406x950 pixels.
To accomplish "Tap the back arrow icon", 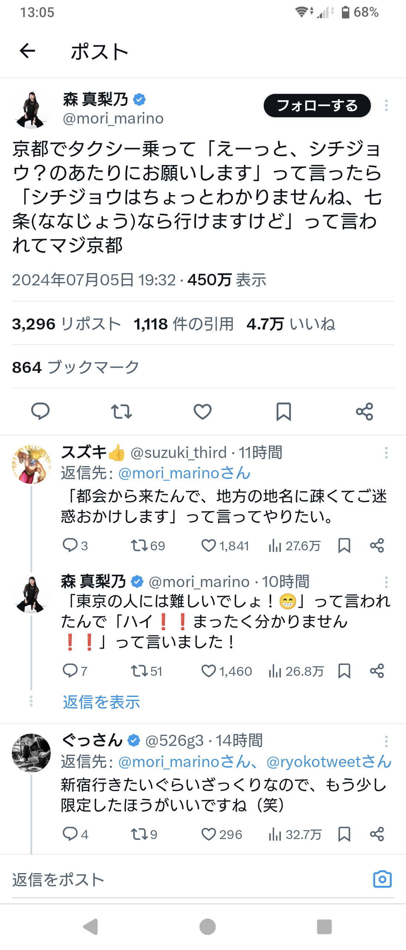I will click(x=27, y=51).
